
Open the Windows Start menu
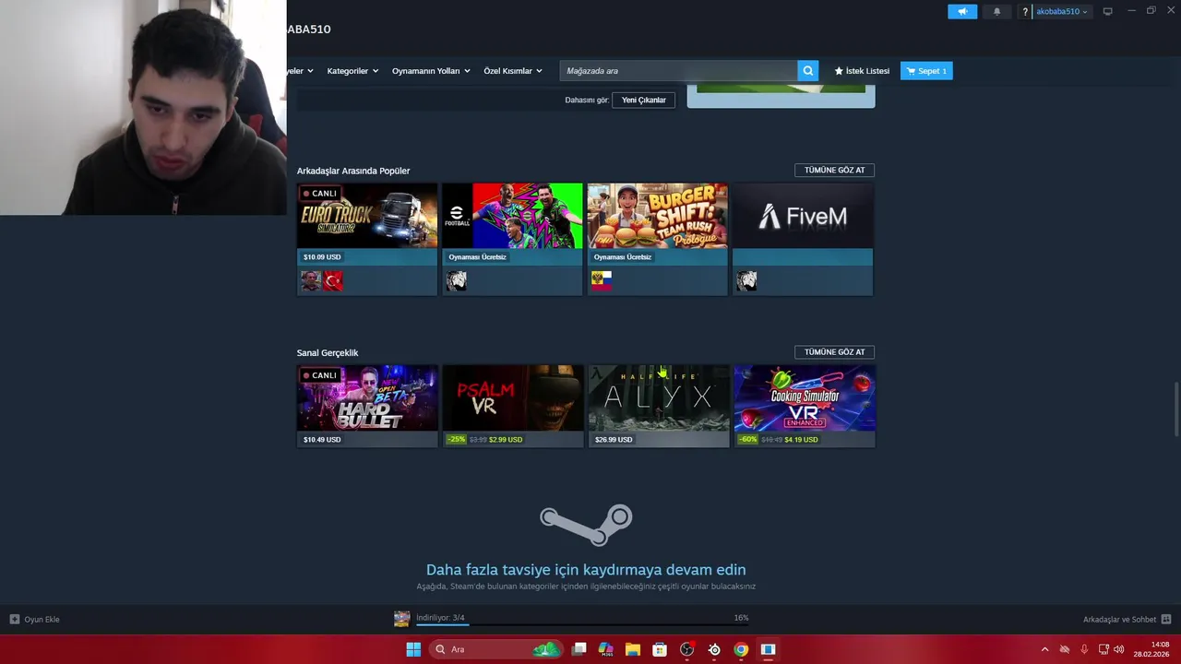coord(413,649)
